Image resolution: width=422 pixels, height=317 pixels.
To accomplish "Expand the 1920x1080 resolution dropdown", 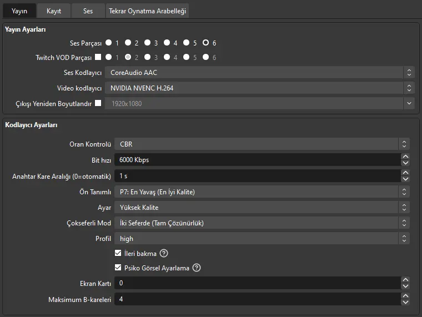I will point(260,104).
